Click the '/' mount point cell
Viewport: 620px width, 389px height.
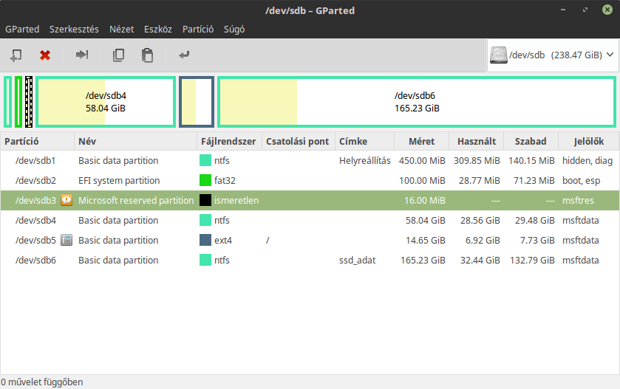[268, 240]
